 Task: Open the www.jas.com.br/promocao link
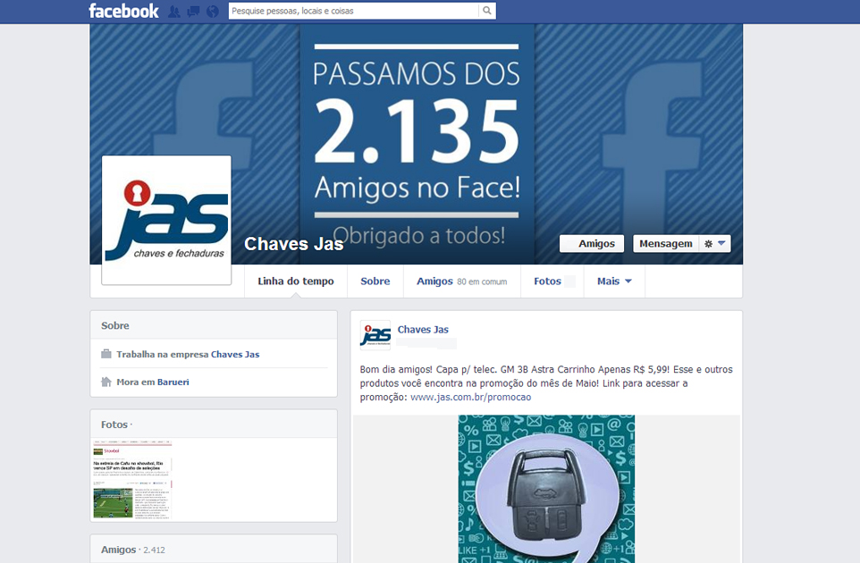click(x=470, y=397)
